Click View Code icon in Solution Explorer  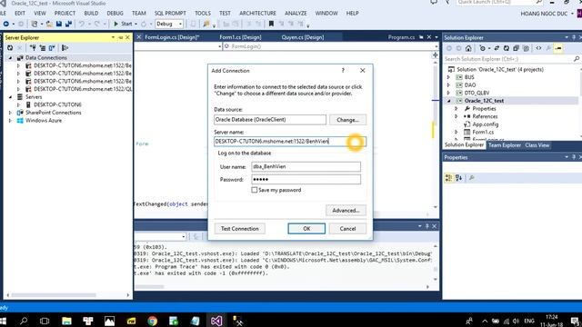pyautogui.click(x=538, y=48)
